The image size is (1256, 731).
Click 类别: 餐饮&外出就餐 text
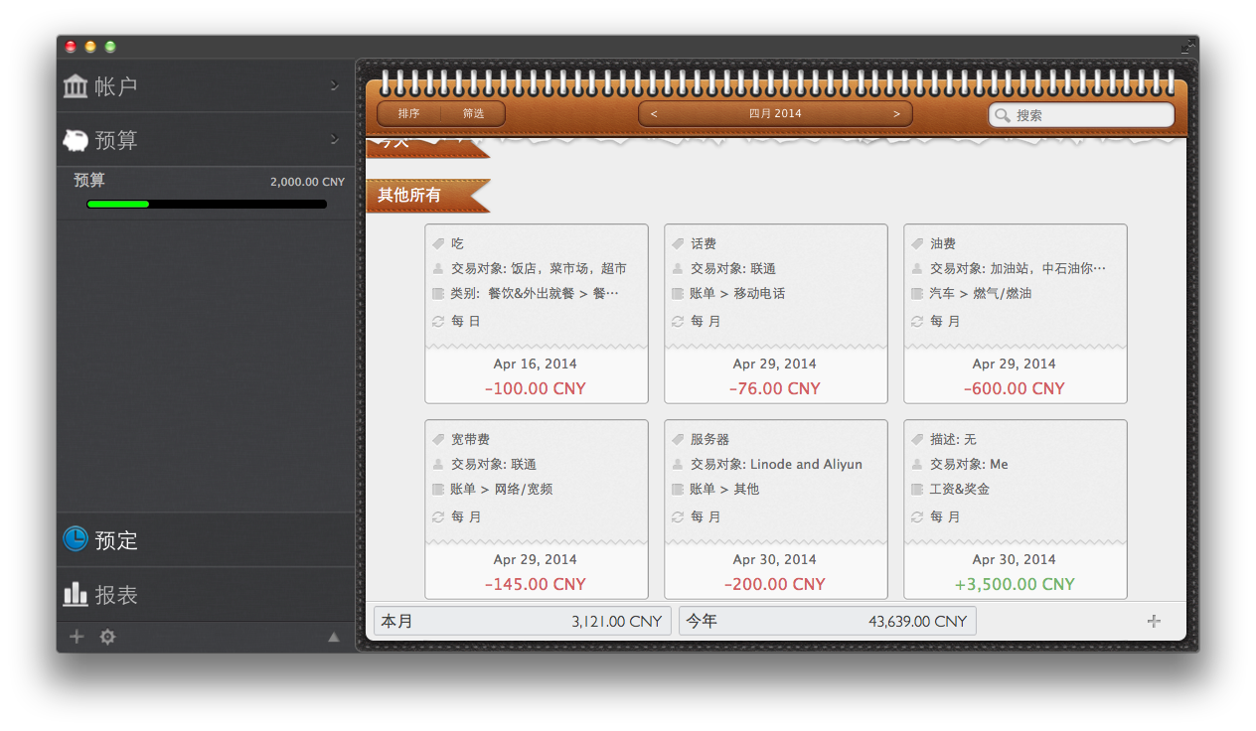(x=535, y=294)
